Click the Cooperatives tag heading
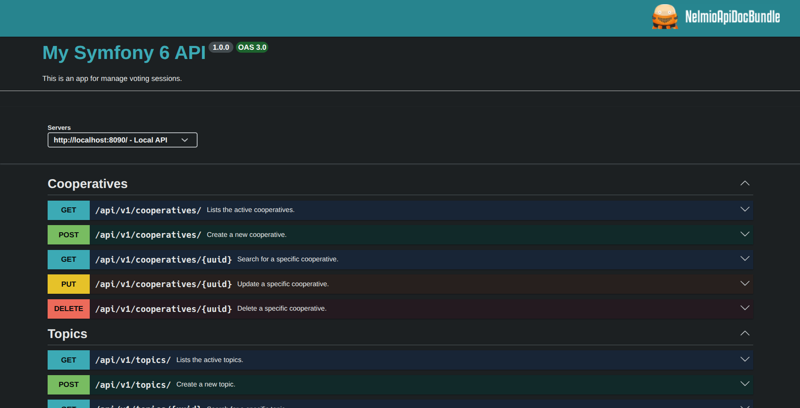Screen dimensions: 800x408 pyautogui.click(x=88, y=184)
